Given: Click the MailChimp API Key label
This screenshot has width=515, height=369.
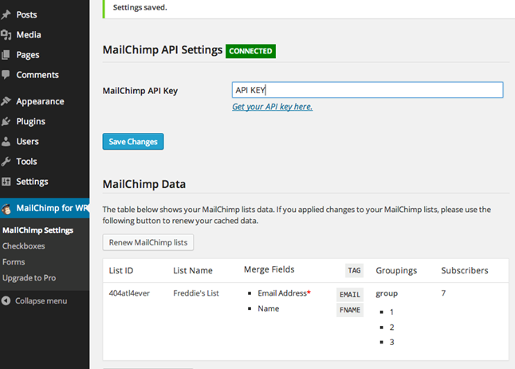Looking at the screenshot, I should click(x=140, y=91).
